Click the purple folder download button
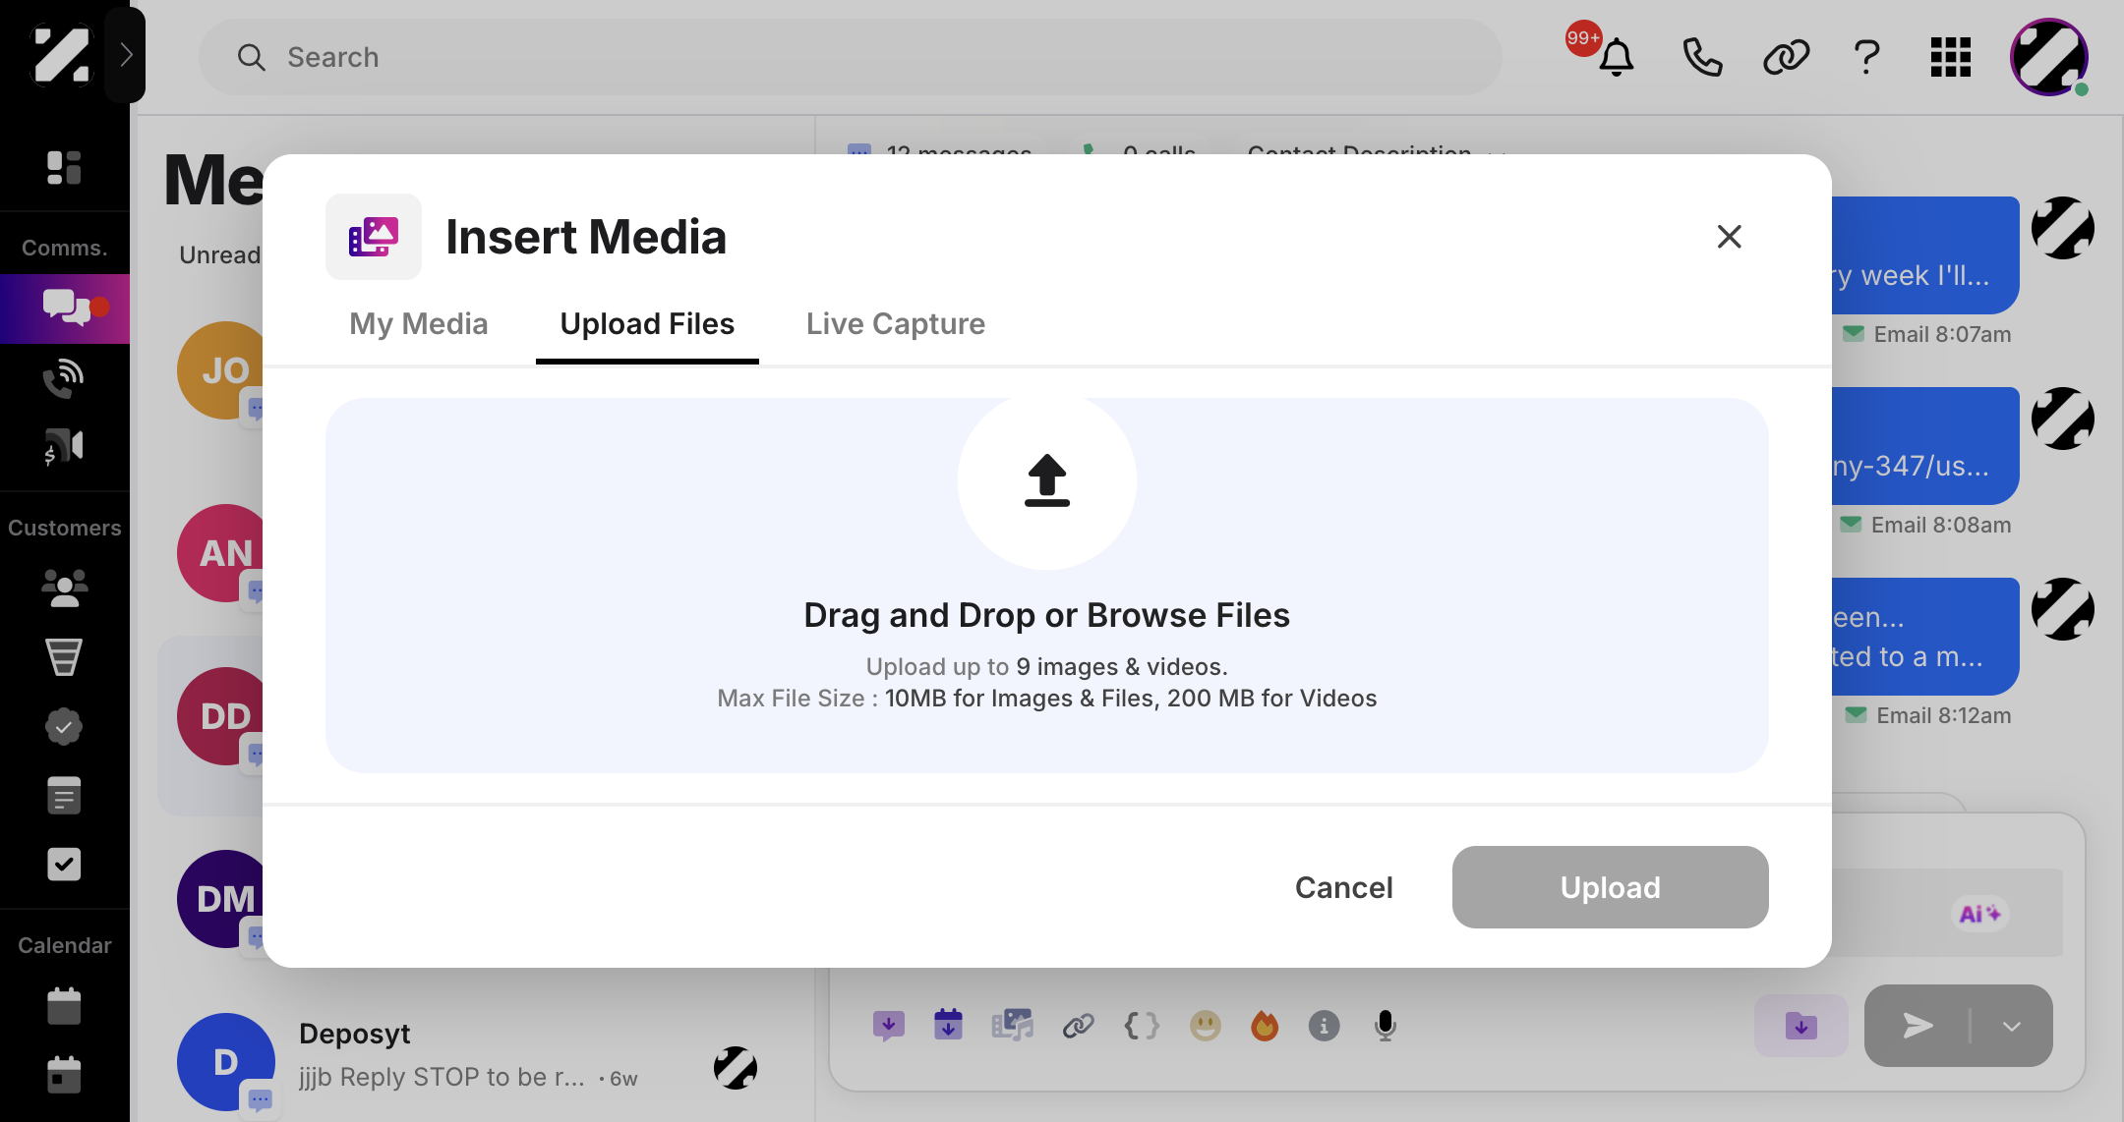Viewport: 2124px width, 1122px height. click(1800, 1026)
